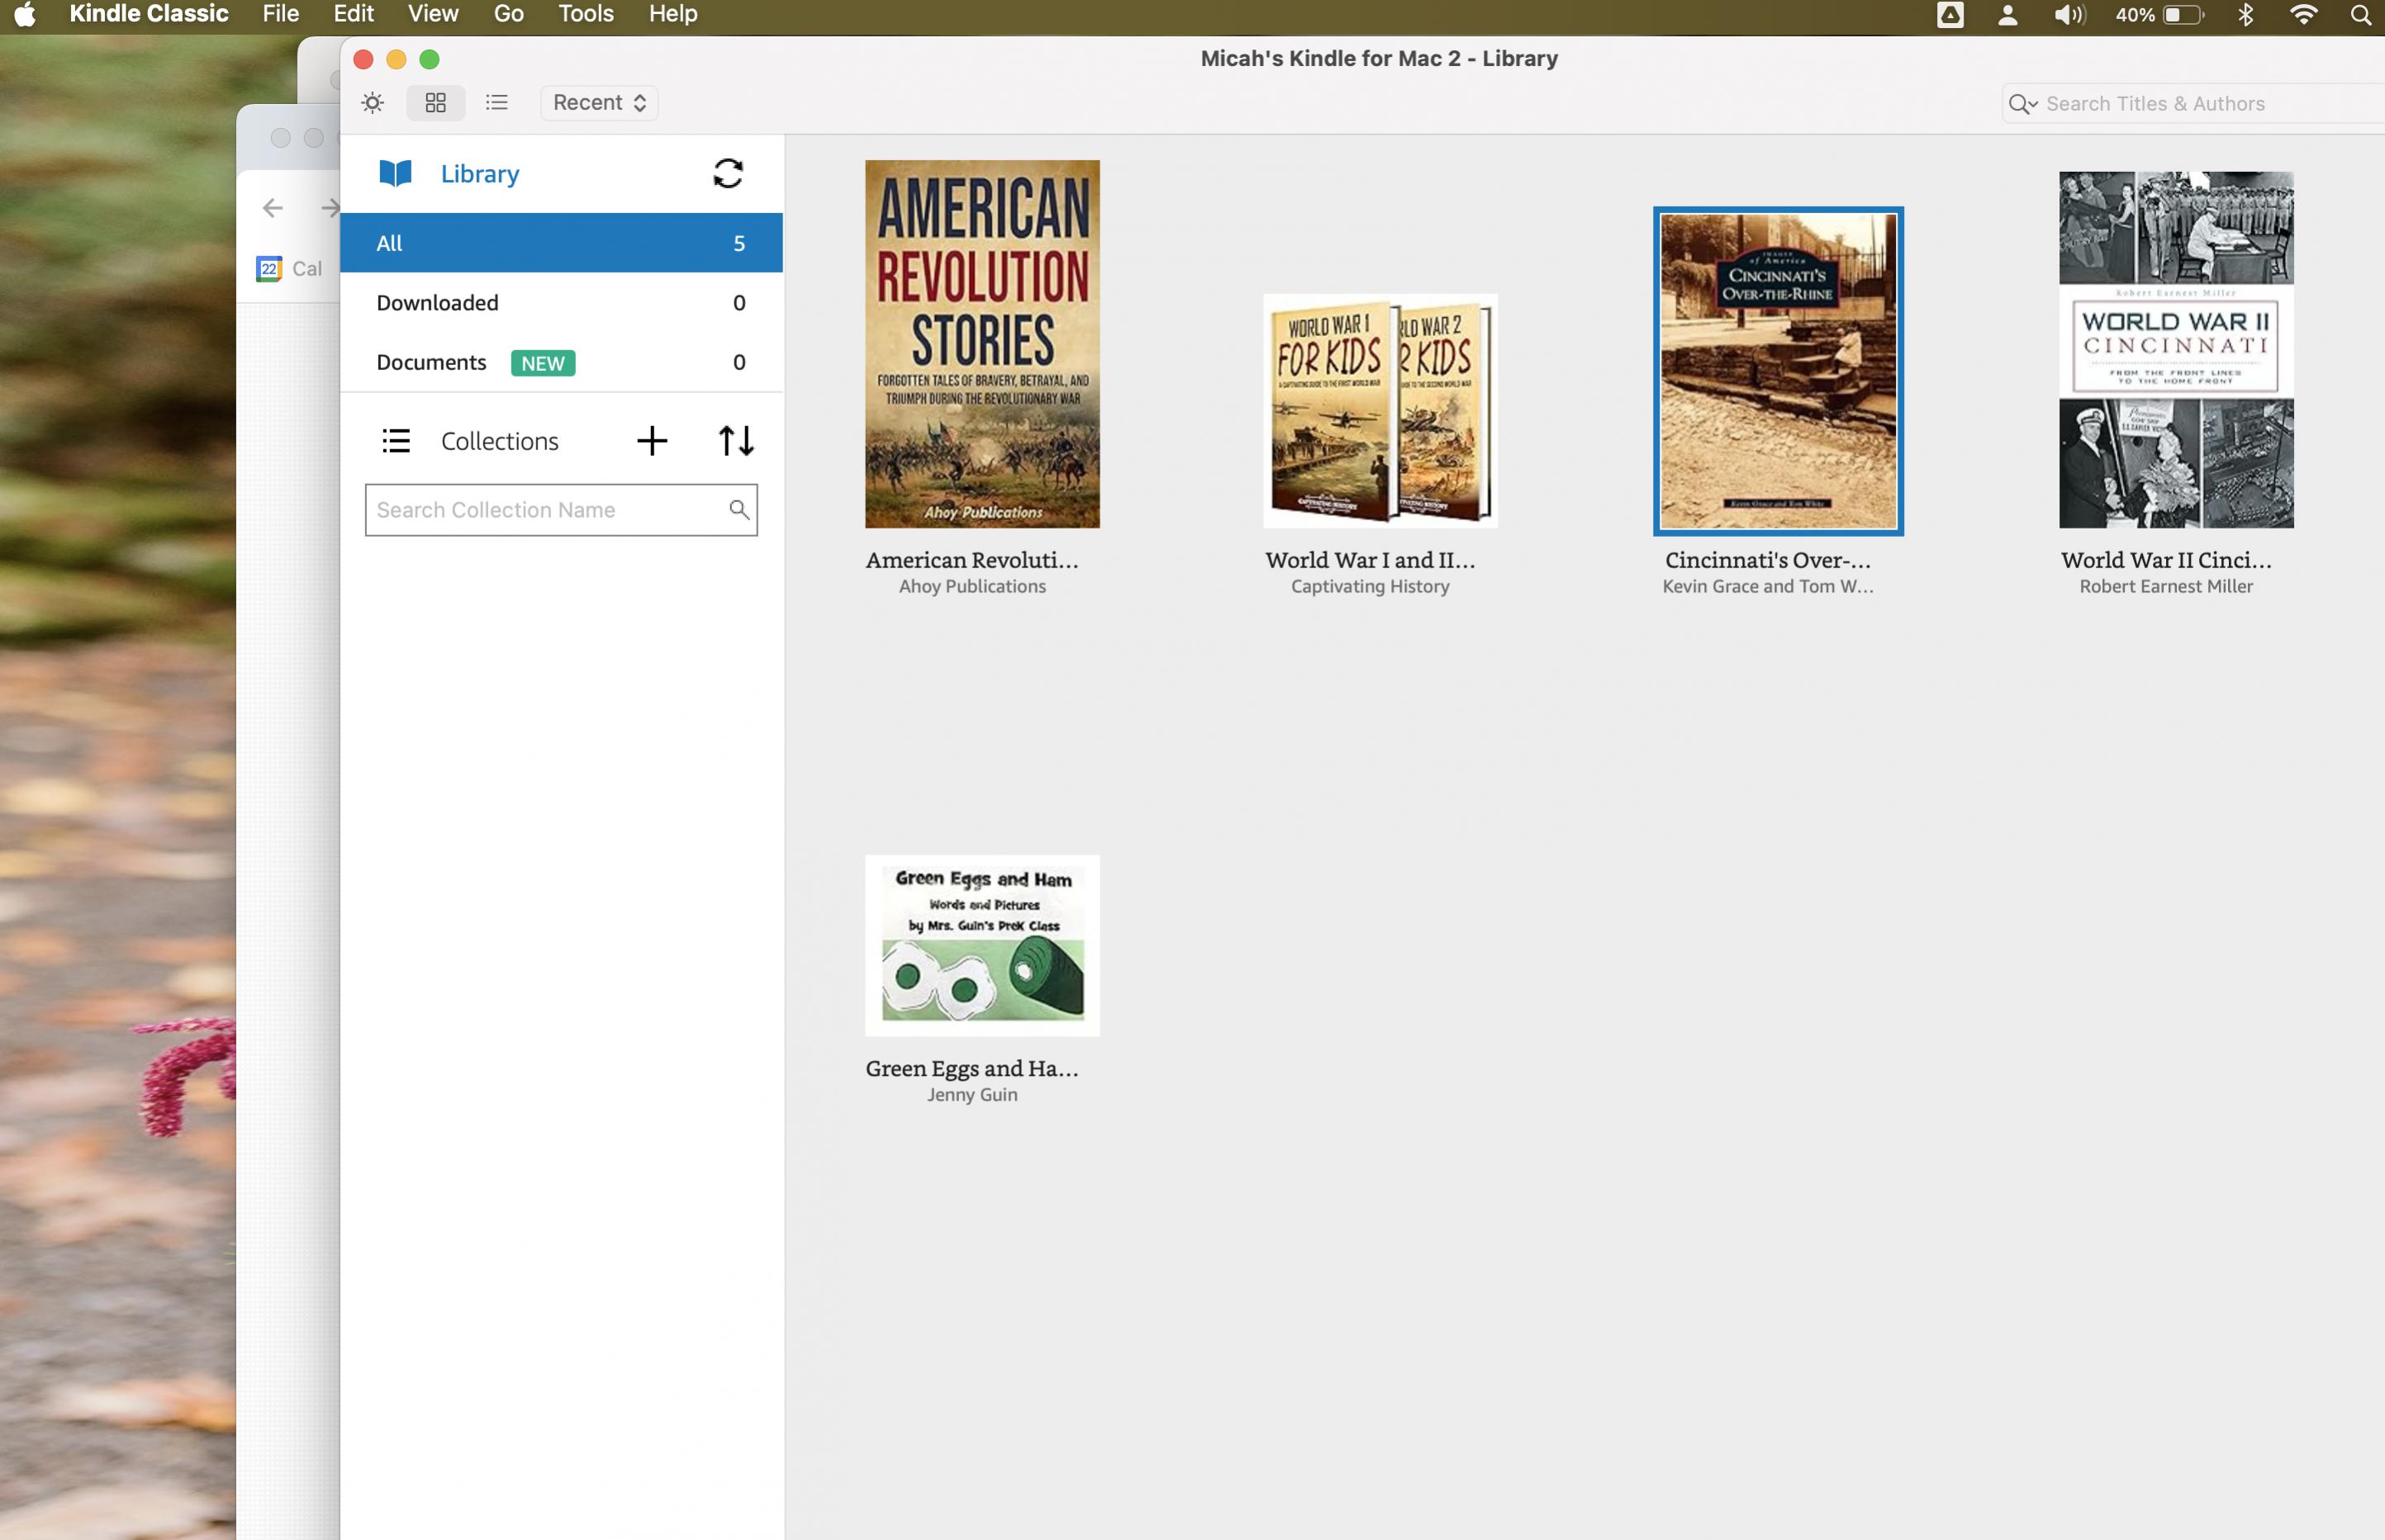The width and height of the screenshot is (2385, 1540).
Task: Click the sort collections arrows icon
Action: click(x=736, y=441)
